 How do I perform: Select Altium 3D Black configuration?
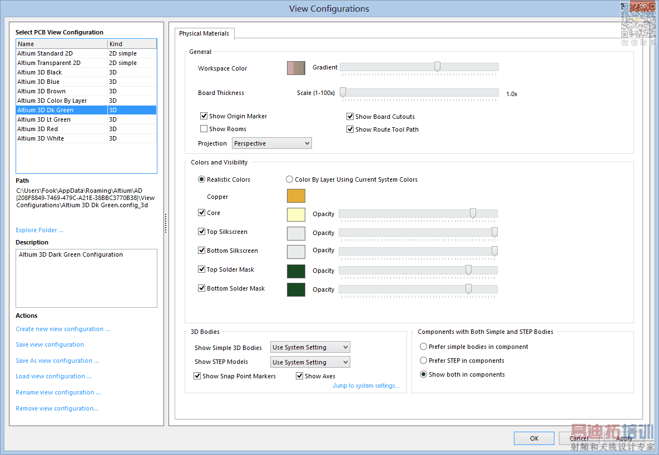(86, 72)
